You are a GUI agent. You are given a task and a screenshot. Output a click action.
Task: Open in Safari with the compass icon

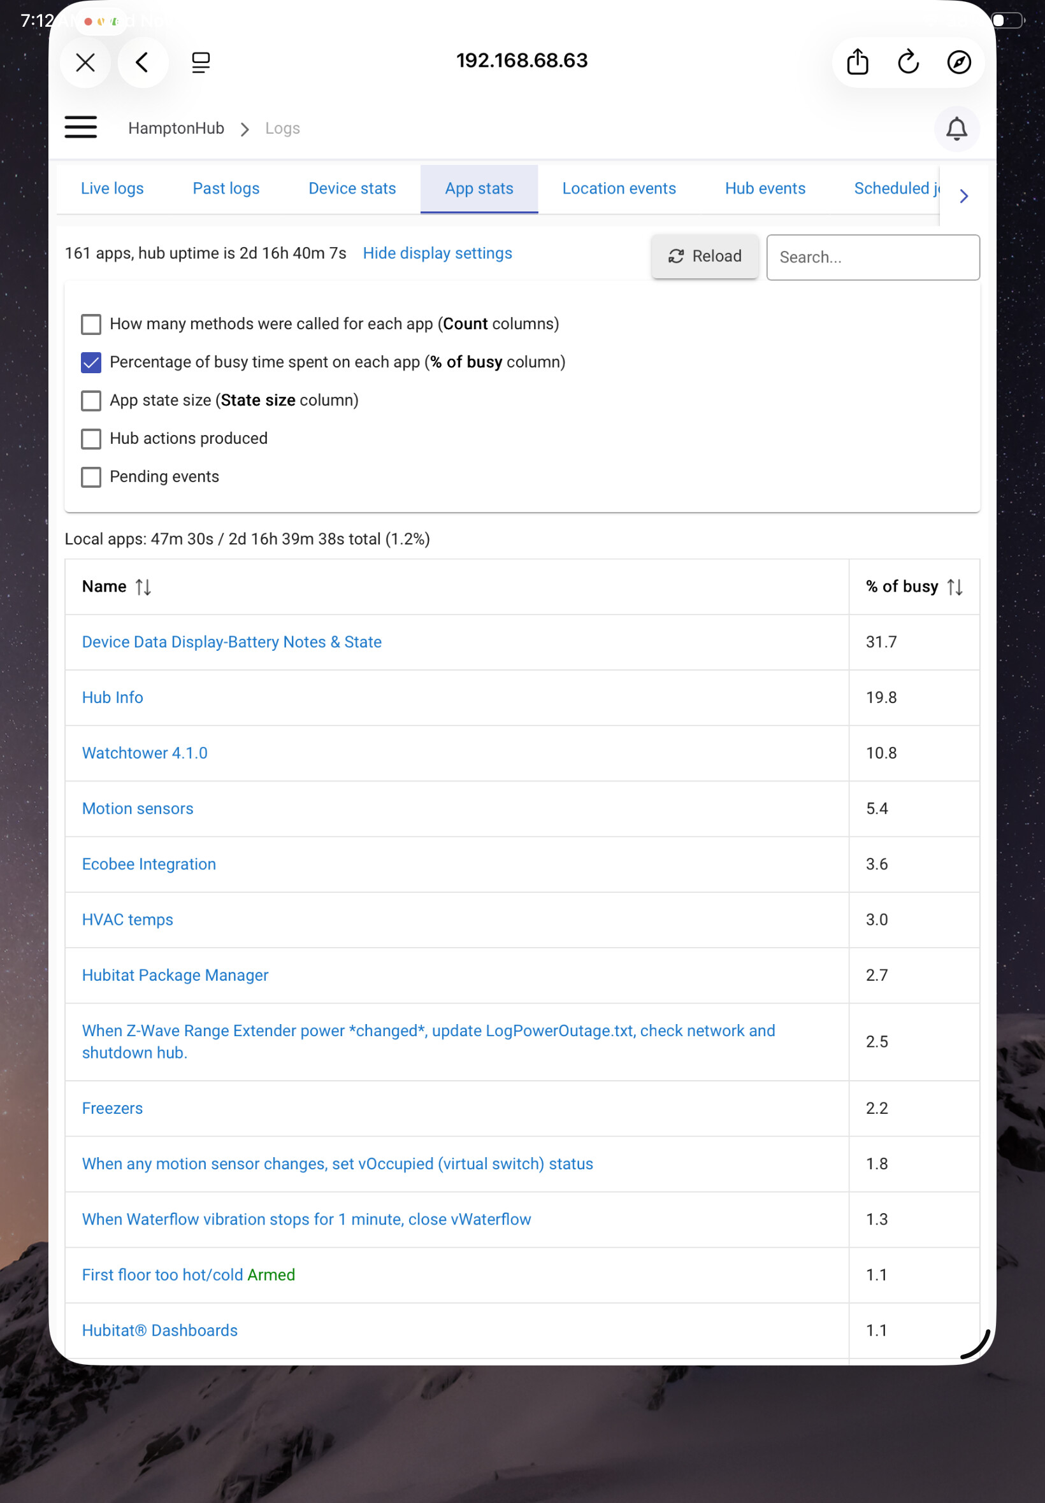pos(958,62)
